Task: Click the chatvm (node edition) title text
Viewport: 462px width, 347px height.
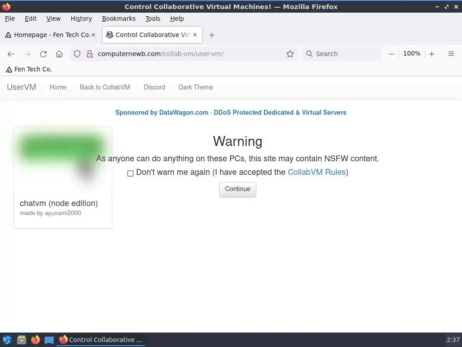Action: [x=59, y=203]
